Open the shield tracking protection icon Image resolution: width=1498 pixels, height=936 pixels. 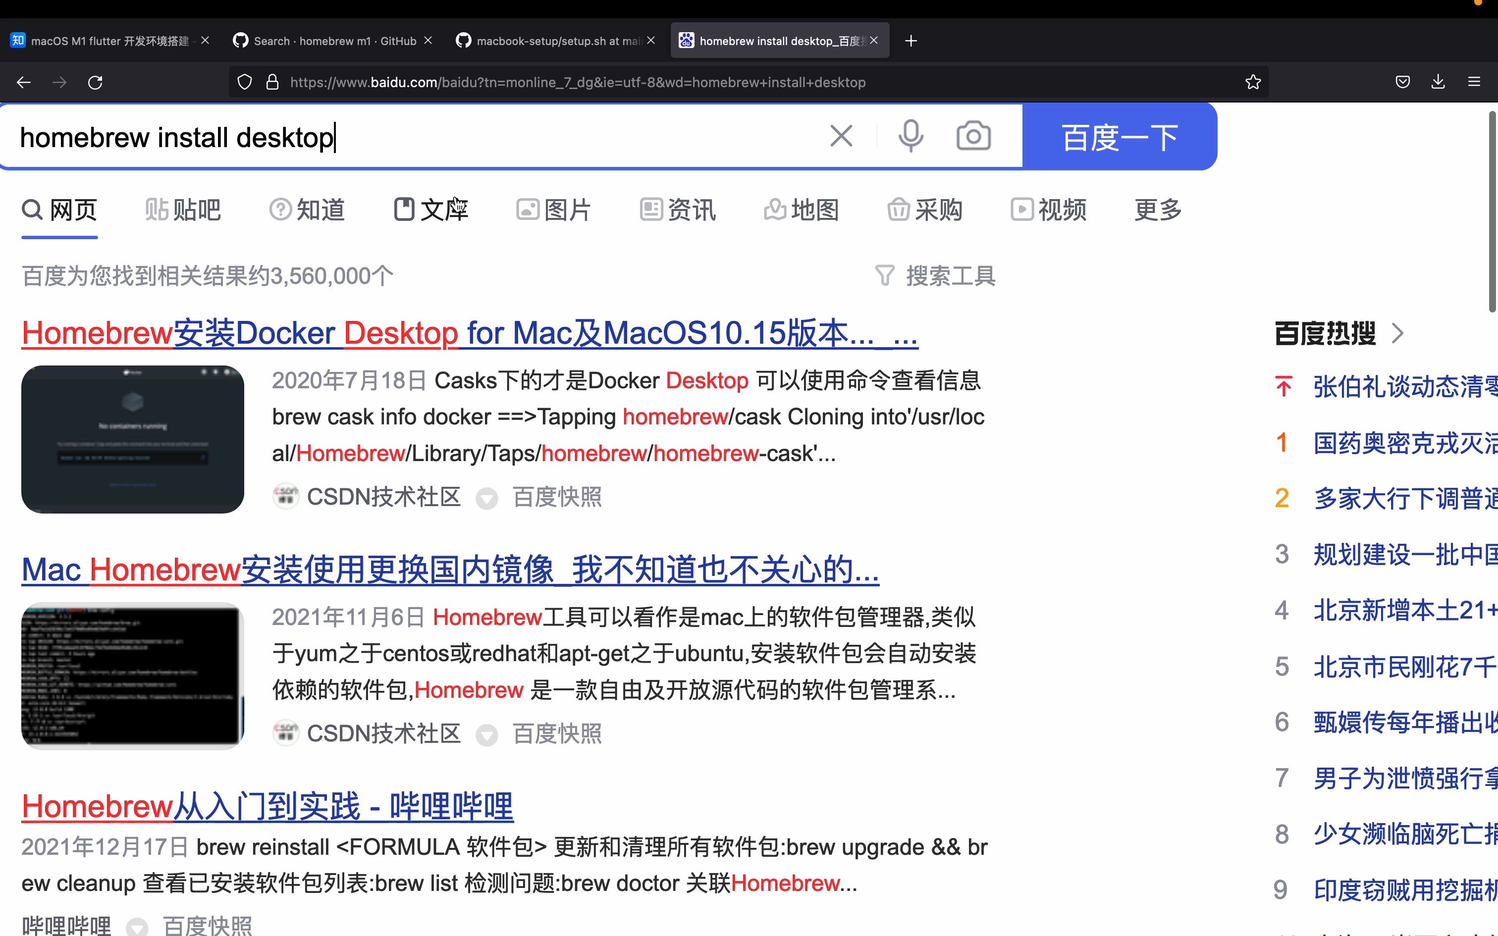click(245, 82)
